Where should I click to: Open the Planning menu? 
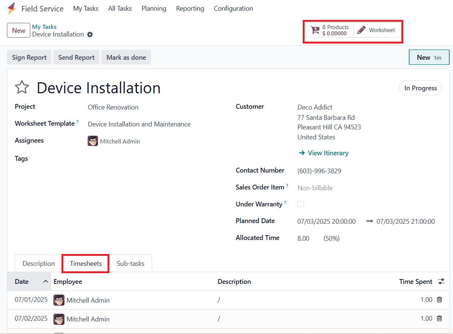tap(154, 8)
